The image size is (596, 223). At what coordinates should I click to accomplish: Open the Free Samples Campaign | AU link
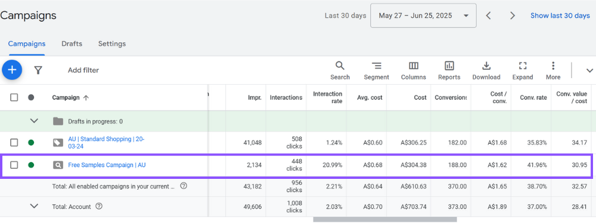point(107,165)
